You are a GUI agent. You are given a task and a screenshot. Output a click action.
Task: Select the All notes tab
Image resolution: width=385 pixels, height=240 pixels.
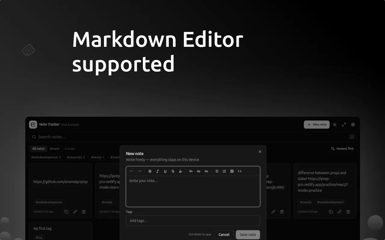[38, 148]
